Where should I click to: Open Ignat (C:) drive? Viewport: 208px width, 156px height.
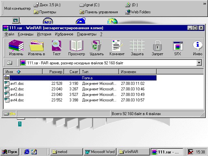[89, 5]
